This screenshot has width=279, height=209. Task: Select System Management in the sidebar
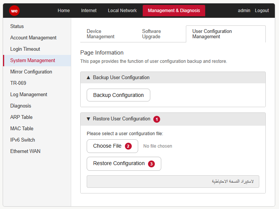tap(37, 61)
